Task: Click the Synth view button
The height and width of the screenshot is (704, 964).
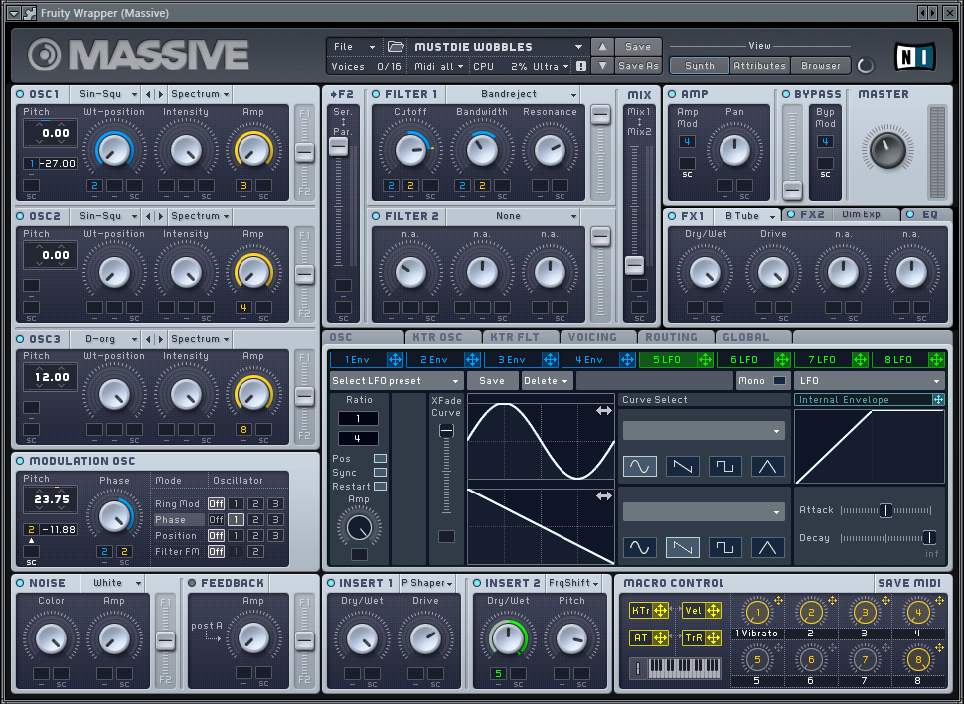Action: [699, 66]
